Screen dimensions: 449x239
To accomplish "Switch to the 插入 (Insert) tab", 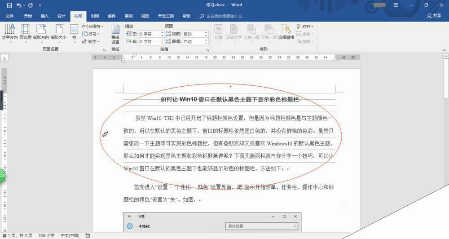I will point(44,16).
